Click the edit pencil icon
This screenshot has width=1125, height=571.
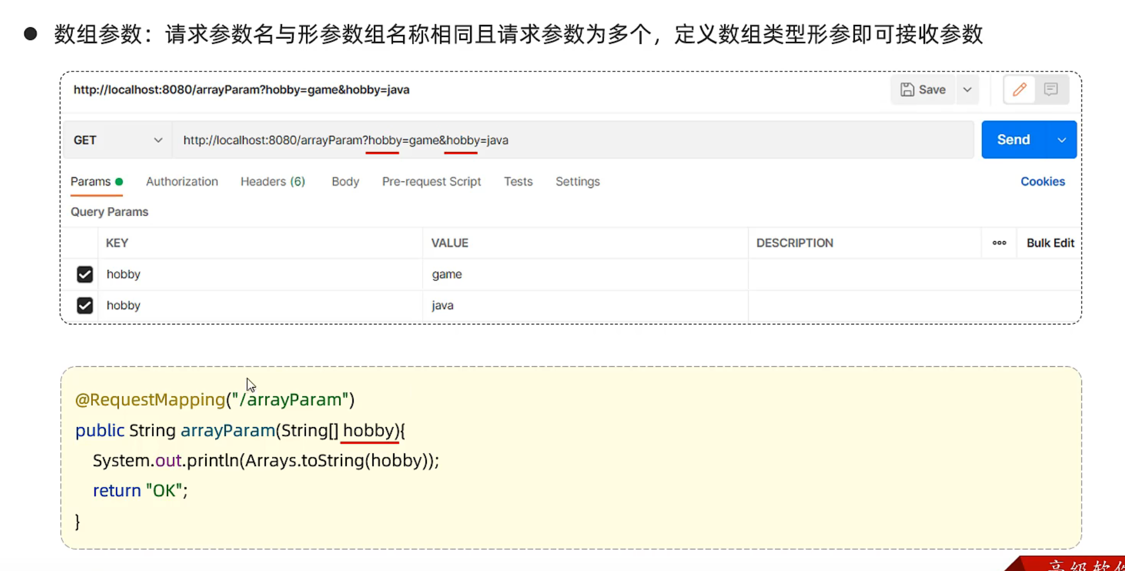(x=1019, y=89)
